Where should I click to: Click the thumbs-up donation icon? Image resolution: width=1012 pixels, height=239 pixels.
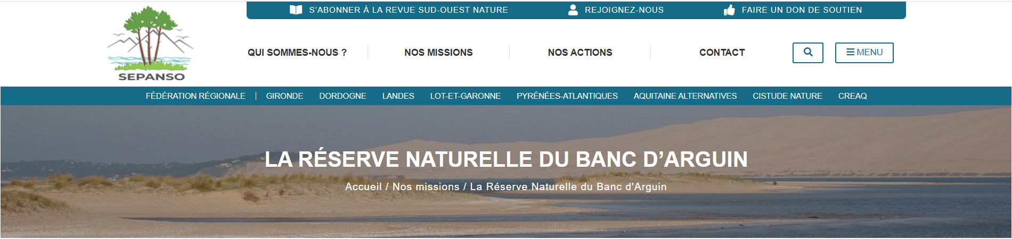pyautogui.click(x=729, y=10)
